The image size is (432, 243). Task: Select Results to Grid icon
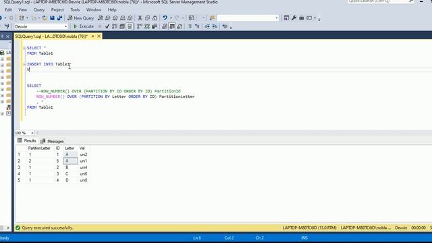point(172,26)
